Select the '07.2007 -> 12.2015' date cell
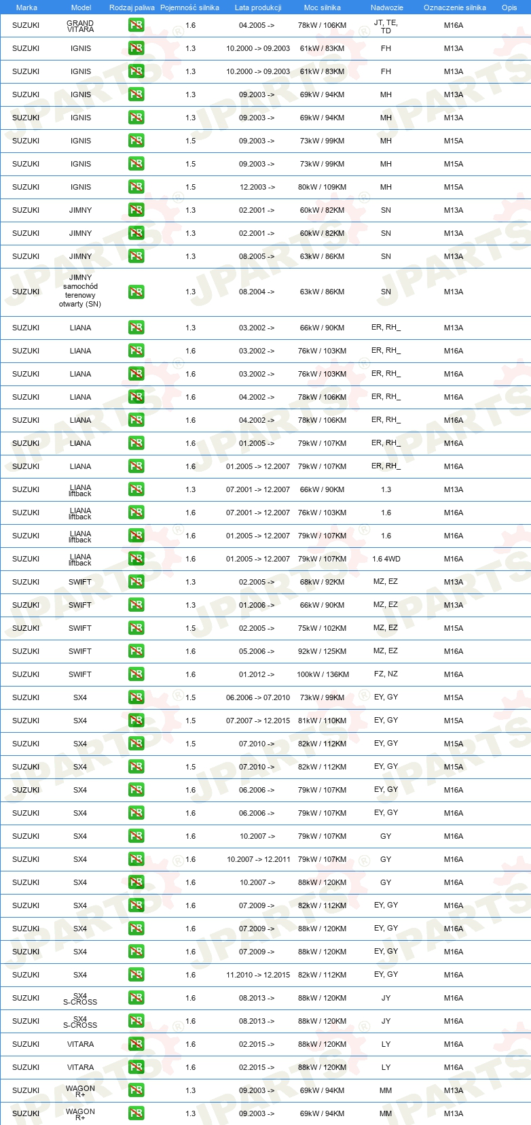 pyautogui.click(x=258, y=721)
